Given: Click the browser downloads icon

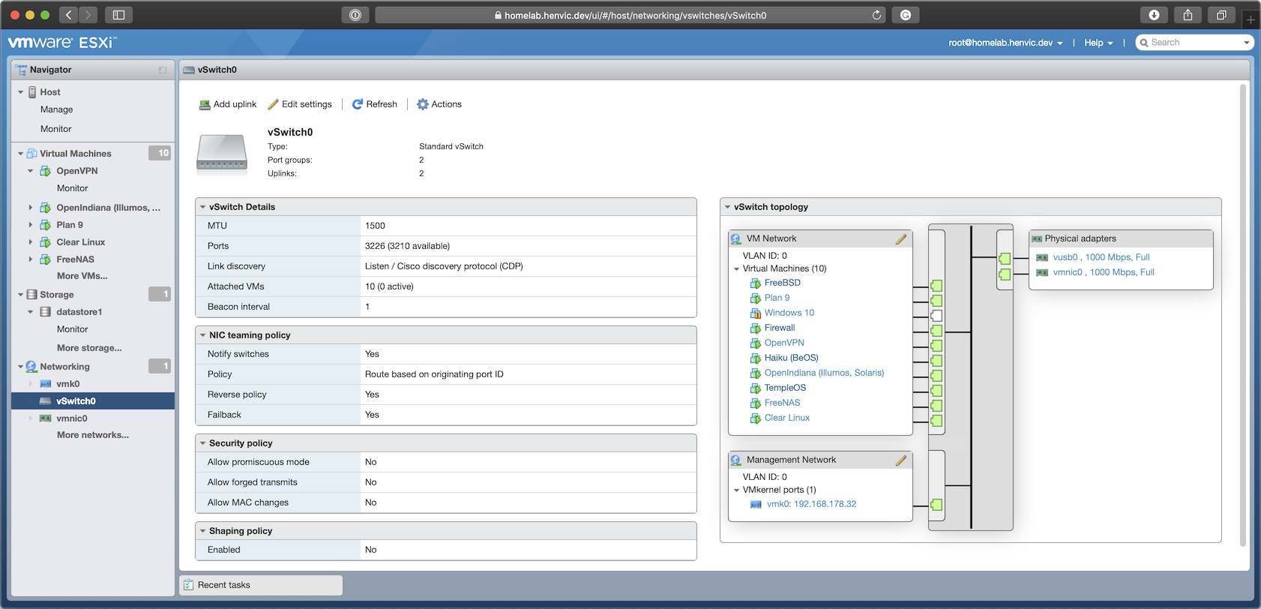Looking at the screenshot, I should 1154,15.
